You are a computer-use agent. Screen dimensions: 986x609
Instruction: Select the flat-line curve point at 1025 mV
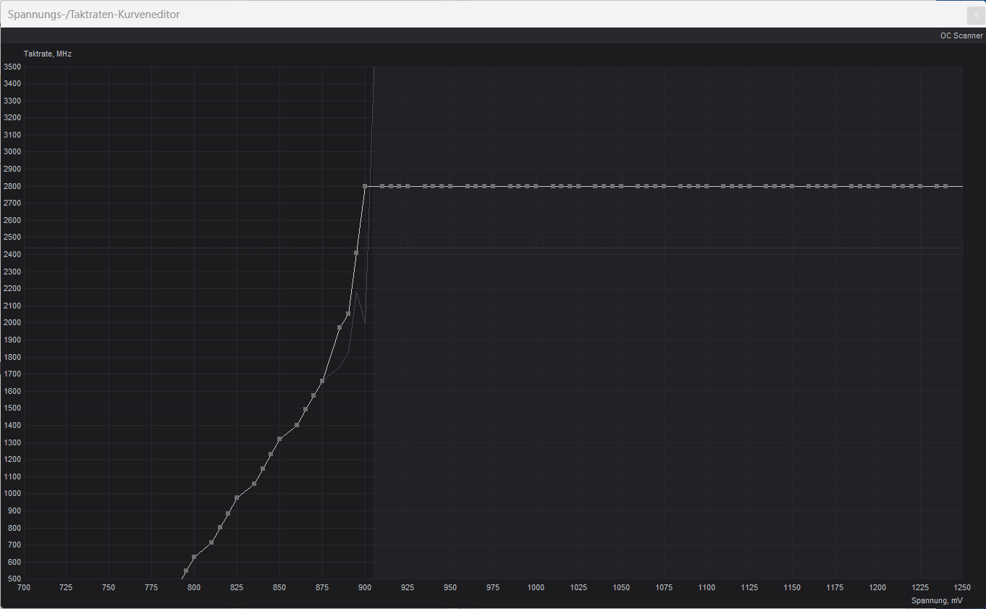pos(578,186)
